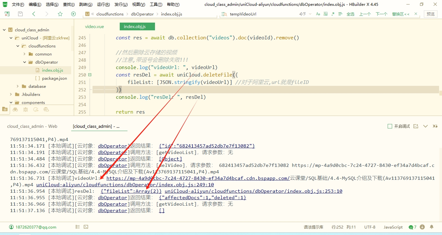The image size is (442, 235).
Task: Click the breadcrumb collapse double-chevron icon
Action: [93, 14]
